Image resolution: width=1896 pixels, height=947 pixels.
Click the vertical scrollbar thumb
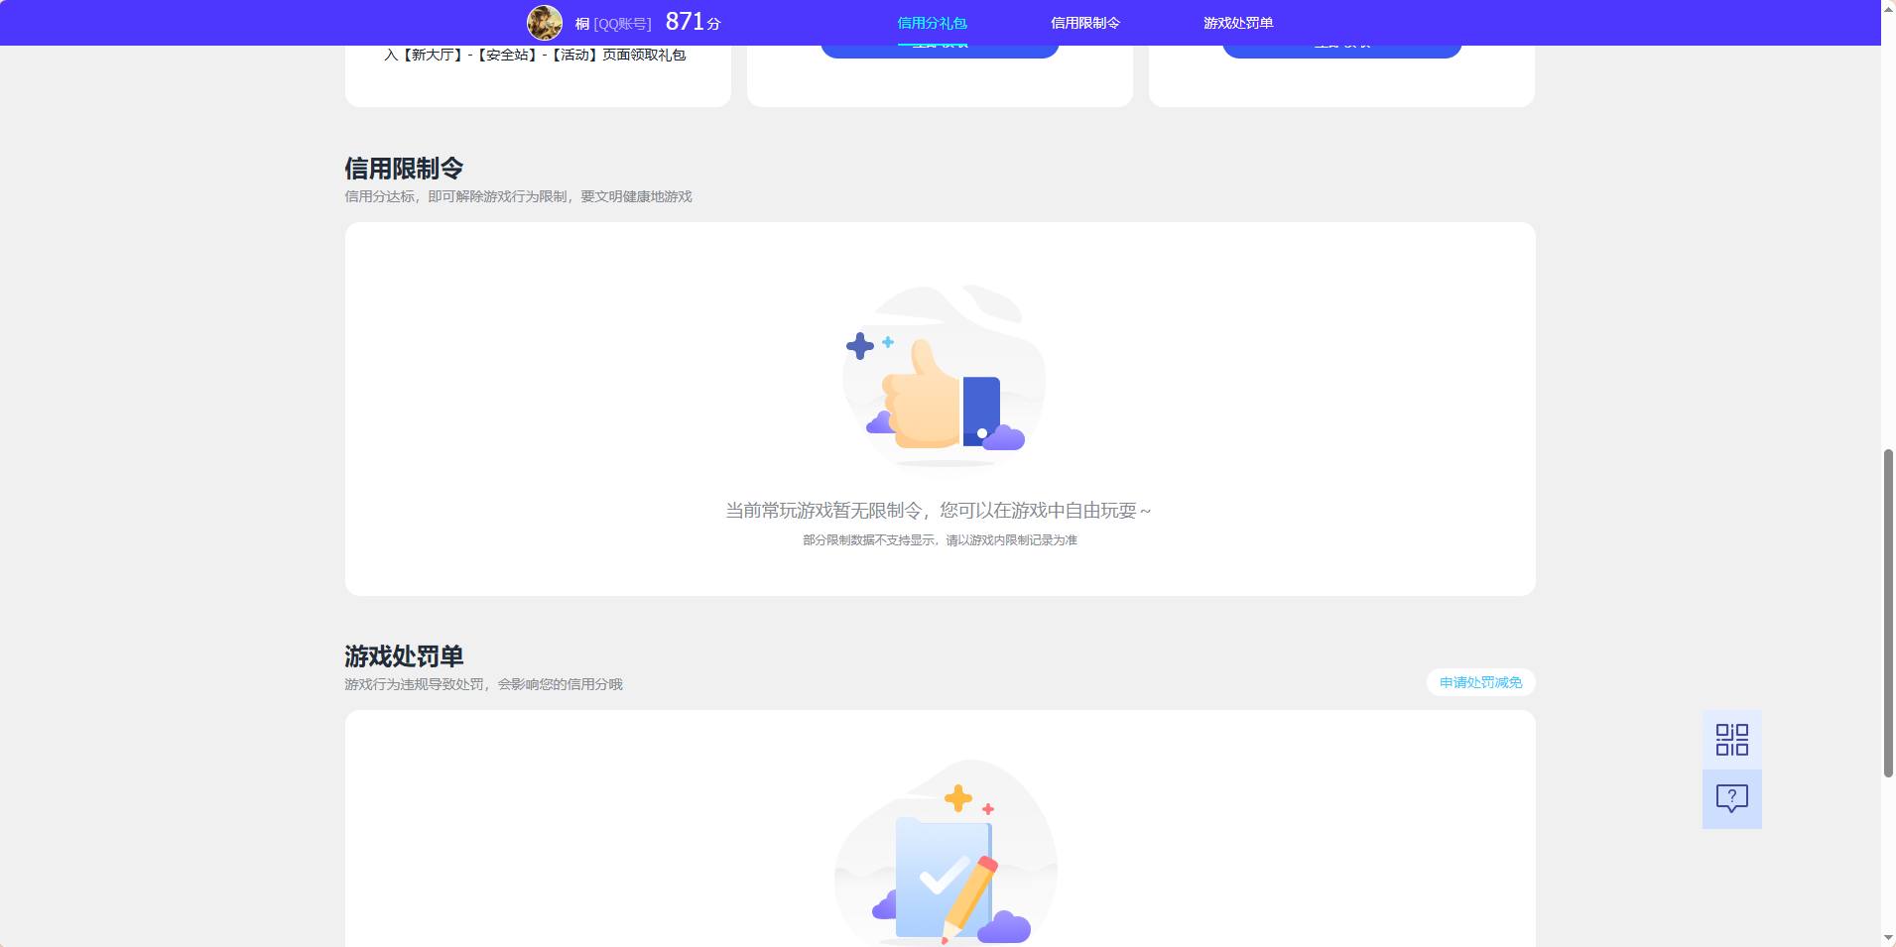click(x=1888, y=613)
